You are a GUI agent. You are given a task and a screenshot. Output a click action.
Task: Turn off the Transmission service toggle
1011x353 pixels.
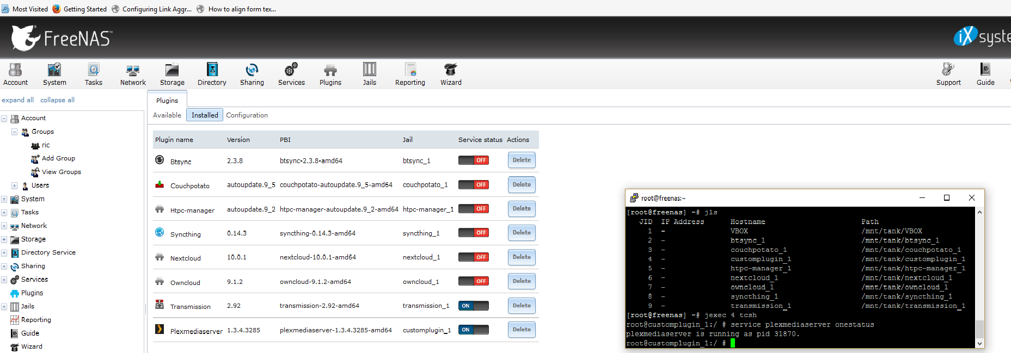click(x=473, y=306)
